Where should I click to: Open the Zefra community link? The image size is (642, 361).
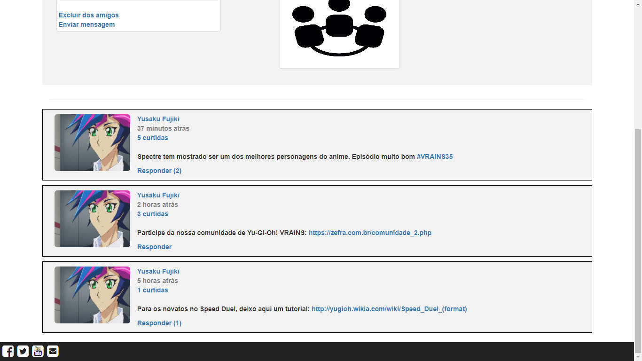(x=370, y=232)
